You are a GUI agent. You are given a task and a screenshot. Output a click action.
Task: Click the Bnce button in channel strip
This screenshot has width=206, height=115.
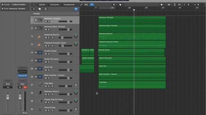point(25,113)
